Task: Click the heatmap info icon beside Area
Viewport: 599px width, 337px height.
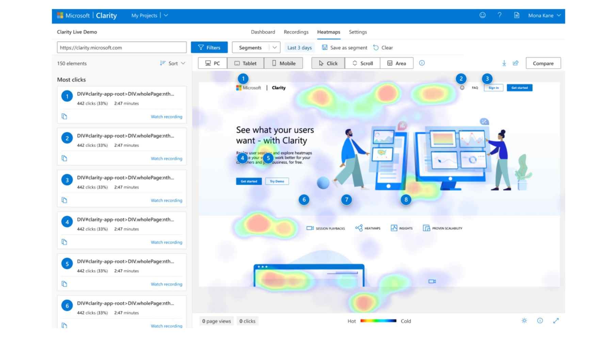Action: 422,63
